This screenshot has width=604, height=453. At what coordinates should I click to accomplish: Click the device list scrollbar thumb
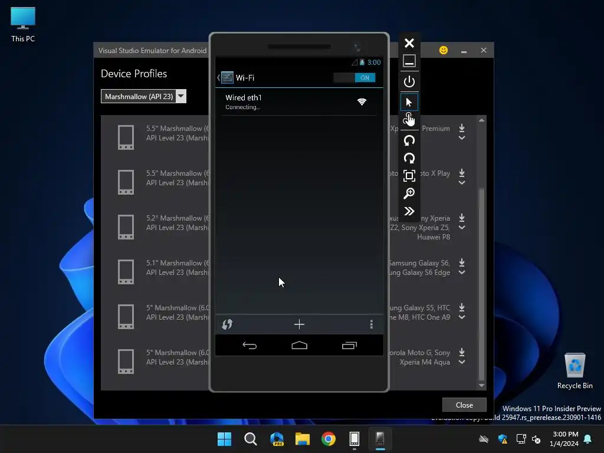click(x=481, y=284)
